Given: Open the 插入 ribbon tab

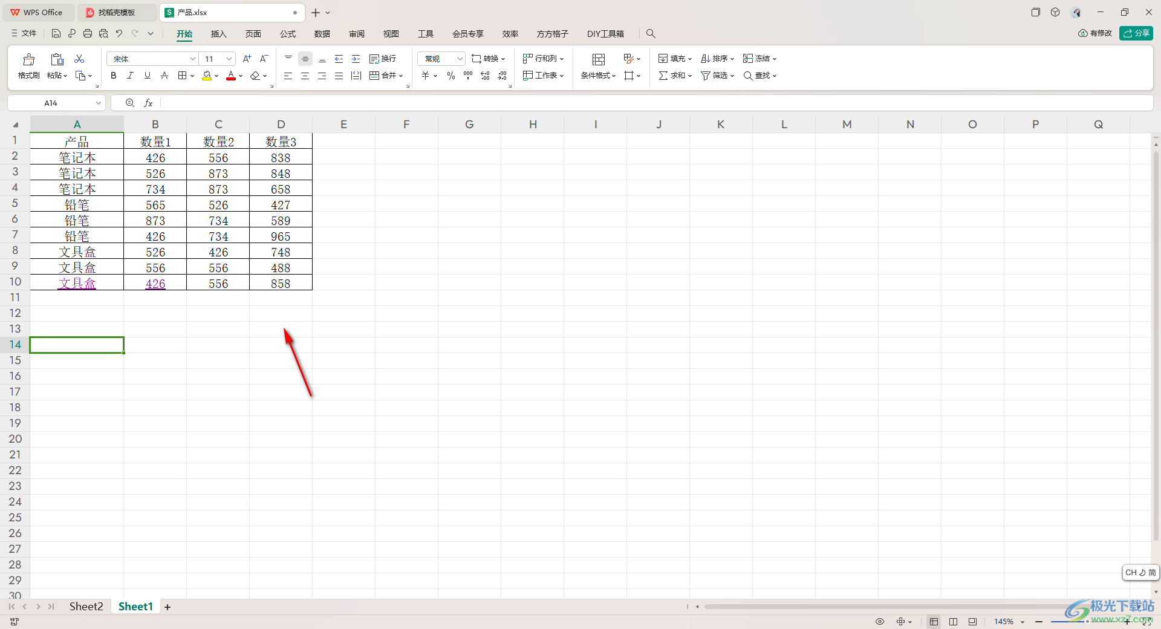Looking at the screenshot, I should (218, 34).
